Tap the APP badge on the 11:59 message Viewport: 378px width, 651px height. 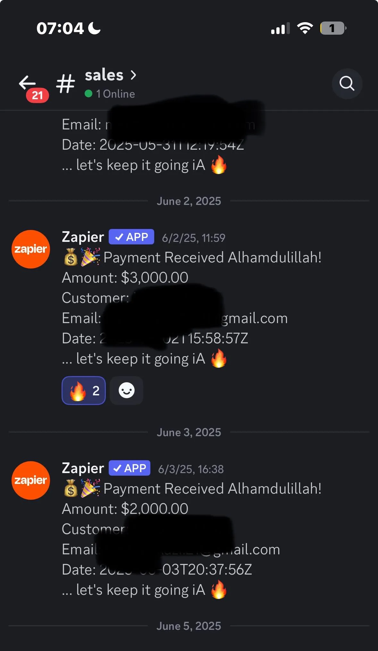(131, 237)
